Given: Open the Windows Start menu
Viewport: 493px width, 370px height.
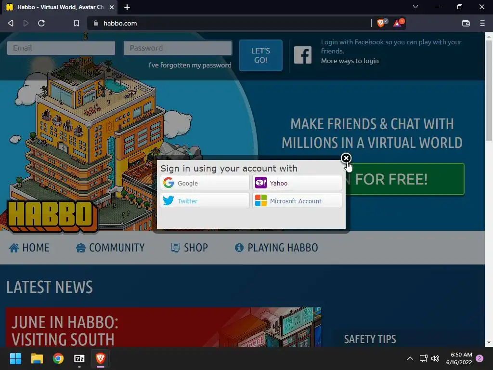Looking at the screenshot, I should (15, 358).
